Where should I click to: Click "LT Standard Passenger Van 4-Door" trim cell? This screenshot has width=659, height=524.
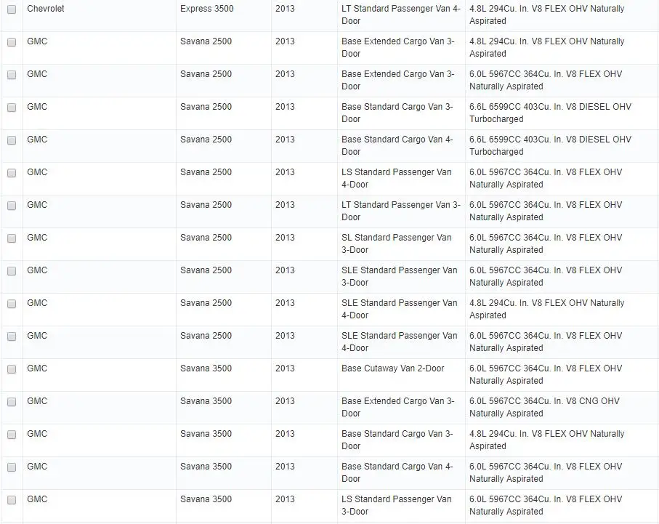coord(401,15)
